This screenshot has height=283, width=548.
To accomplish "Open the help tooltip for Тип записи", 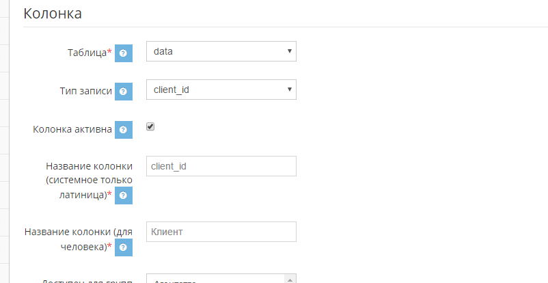I will pyautogui.click(x=124, y=92).
